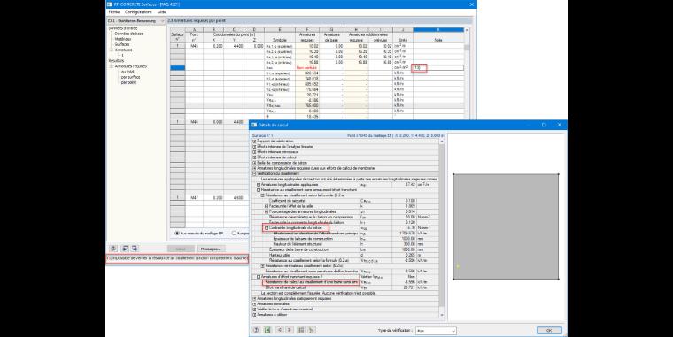Expand 'Armatures minimales' row
Screen dimensions: 673x337
tap(254, 304)
